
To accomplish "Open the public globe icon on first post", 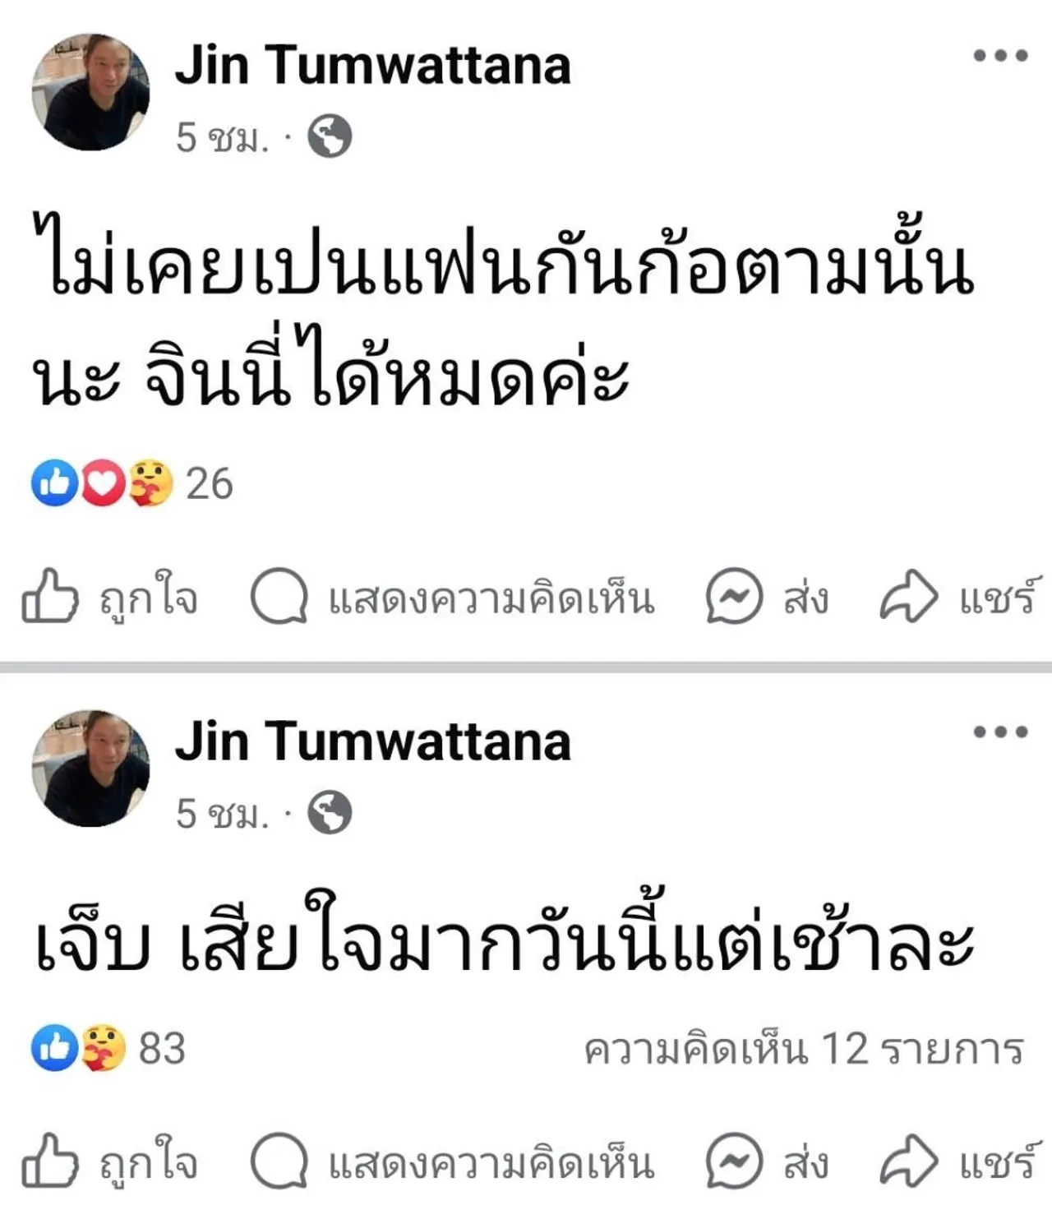I will coord(330,136).
